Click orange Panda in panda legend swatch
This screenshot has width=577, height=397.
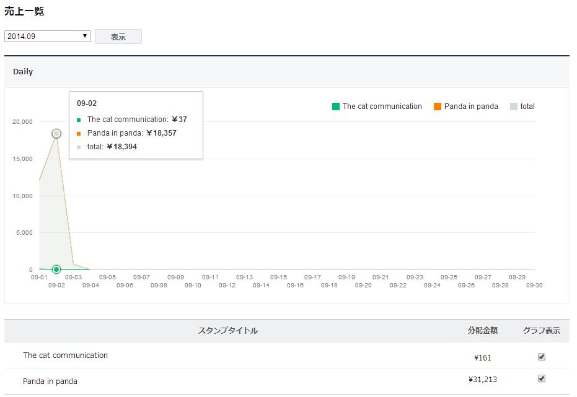coord(438,107)
